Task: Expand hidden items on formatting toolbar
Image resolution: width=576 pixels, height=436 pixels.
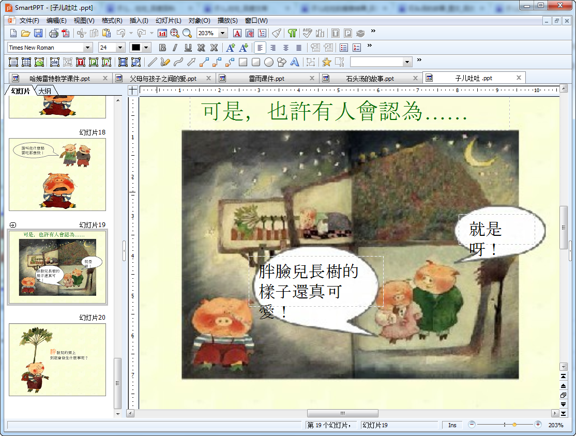Action: [x=370, y=46]
